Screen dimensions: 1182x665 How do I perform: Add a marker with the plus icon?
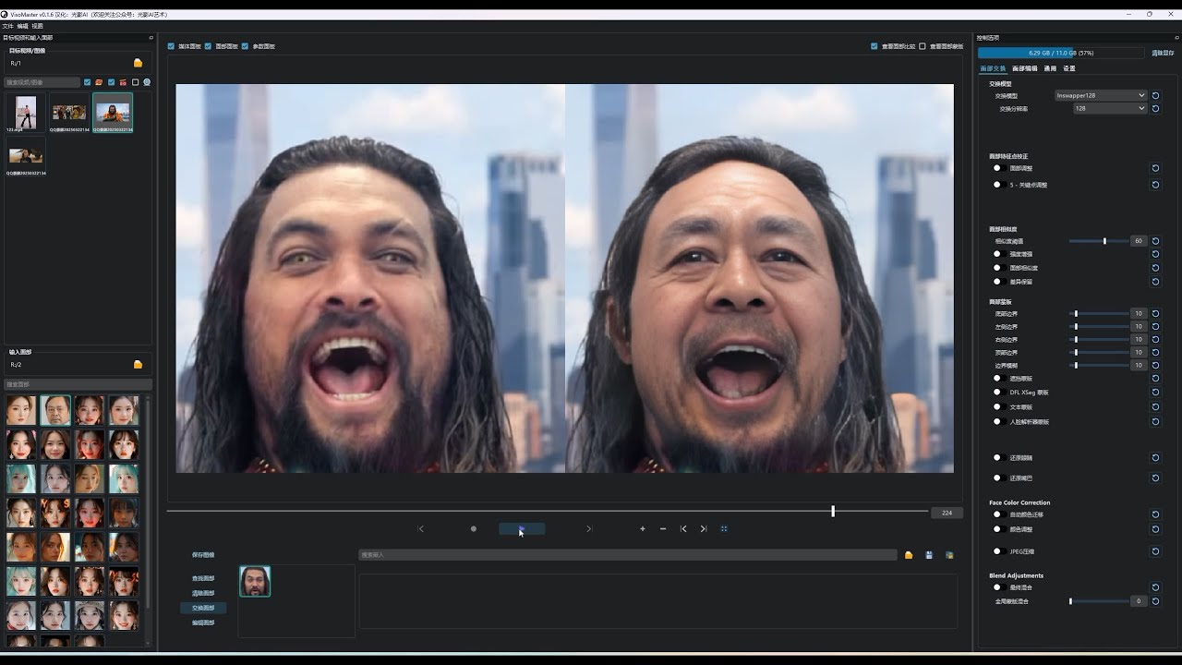tap(643, 529)
